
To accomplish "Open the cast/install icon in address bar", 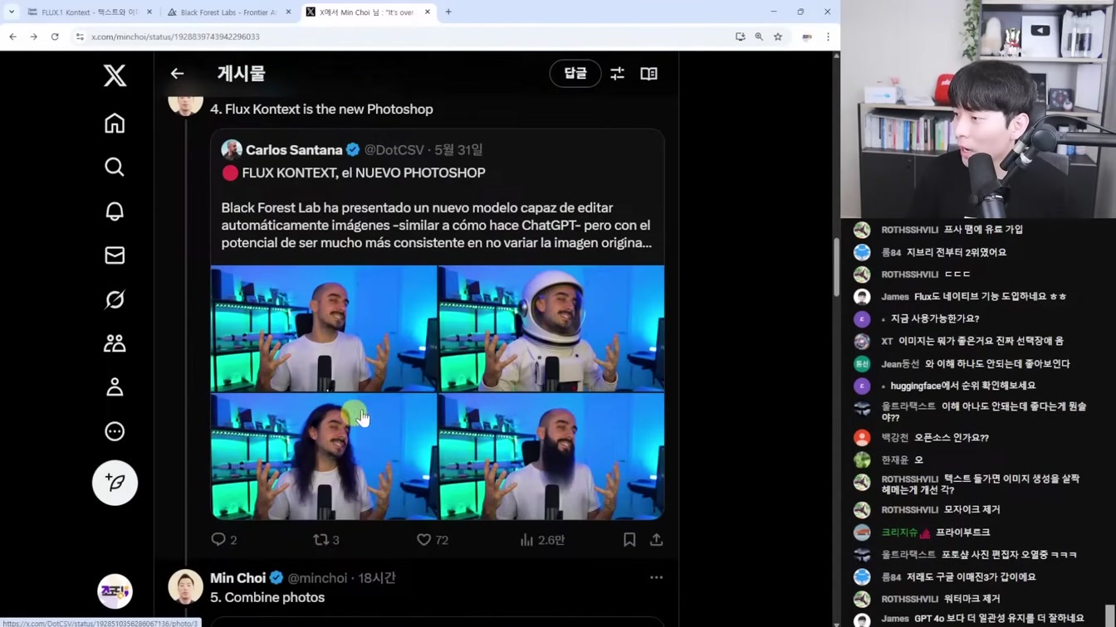I will click(x=740, y=36).
